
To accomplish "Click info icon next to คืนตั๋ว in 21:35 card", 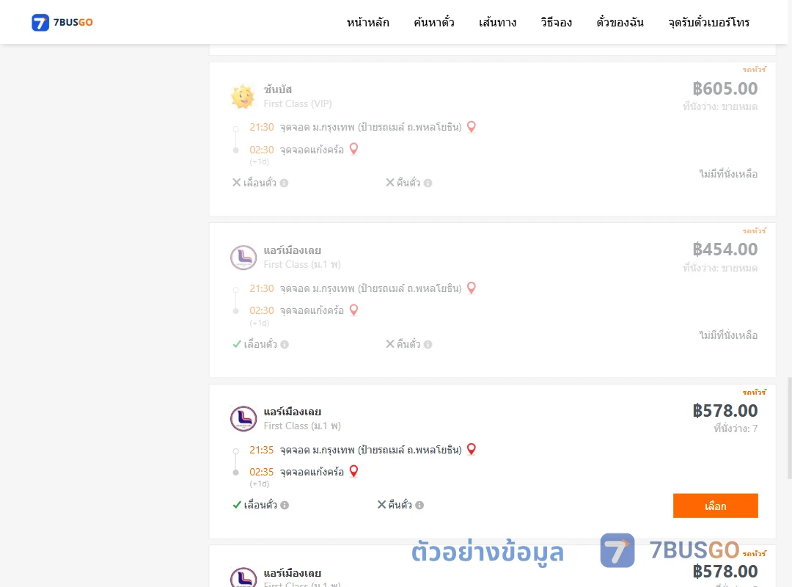I will [x=419, y=505].
